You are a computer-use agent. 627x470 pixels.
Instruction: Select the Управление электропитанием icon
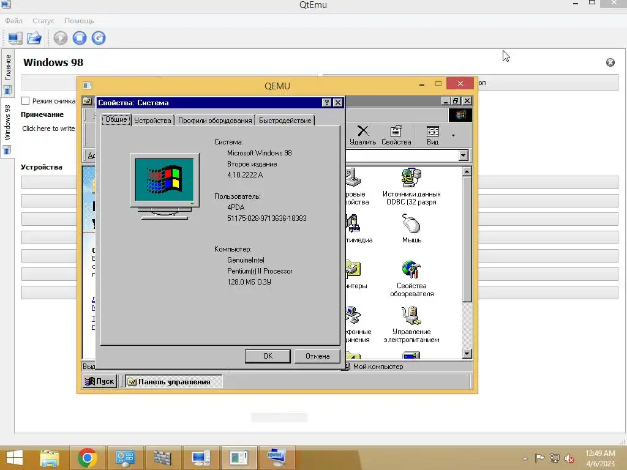(x=411, y=324)
